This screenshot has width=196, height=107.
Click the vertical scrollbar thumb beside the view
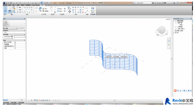click(171, 59)
